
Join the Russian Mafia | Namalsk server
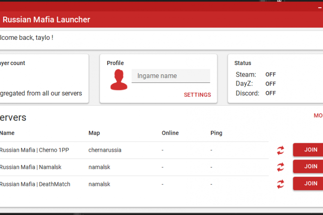click(x=308, y=166)
